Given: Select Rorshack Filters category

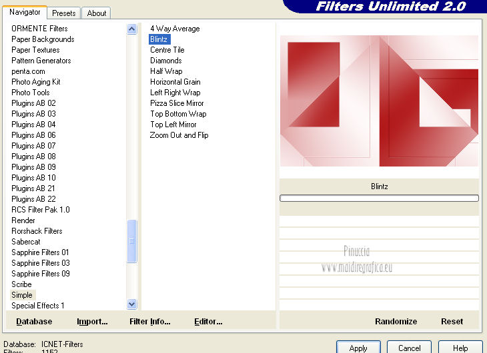Looking at the screenshot, I should pyautogui.click(x=37, y=231).
